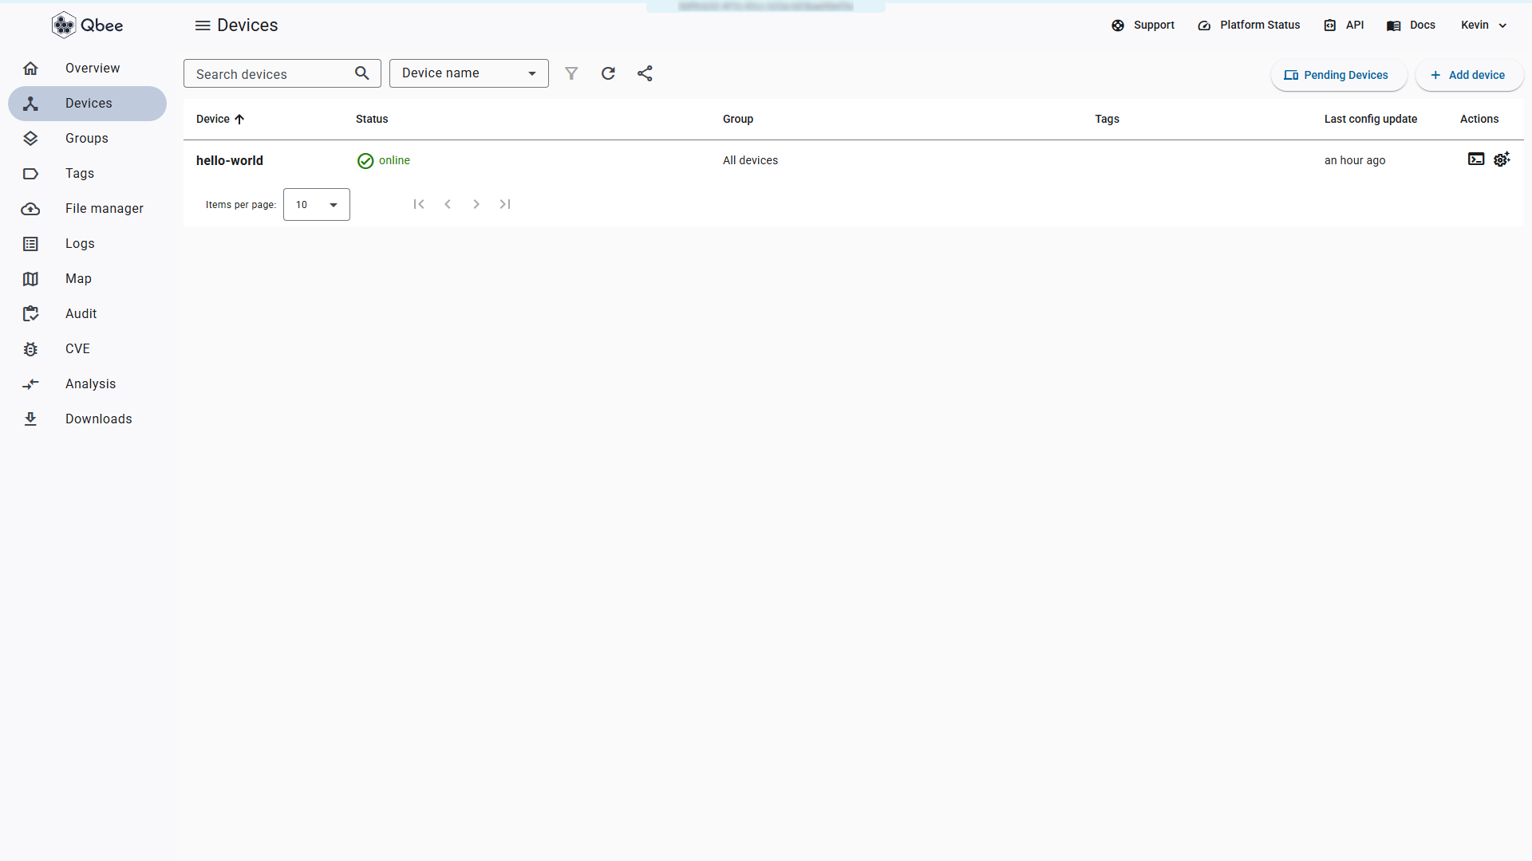Viewport: 1532px width, 861px height.
Task: Open File manager
Action: click(x=87, y=209)
